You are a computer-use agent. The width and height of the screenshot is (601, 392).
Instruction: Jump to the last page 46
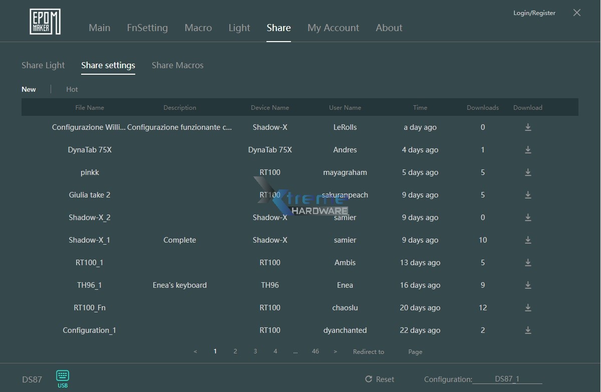tap(315, 351)
